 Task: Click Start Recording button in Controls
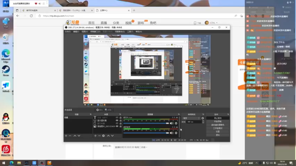pos(218,122)
